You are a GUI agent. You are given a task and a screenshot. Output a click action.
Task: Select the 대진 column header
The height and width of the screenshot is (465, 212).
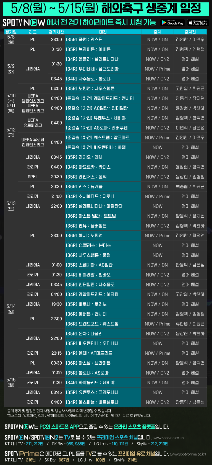(x=103, y=32)
